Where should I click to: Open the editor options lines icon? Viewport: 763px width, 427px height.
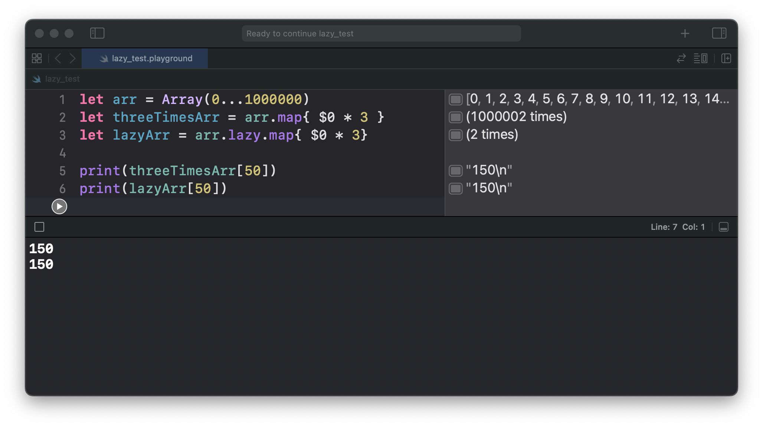point(700,59)
